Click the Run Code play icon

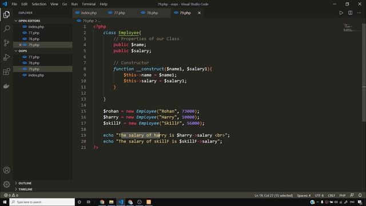click(341, 13)
